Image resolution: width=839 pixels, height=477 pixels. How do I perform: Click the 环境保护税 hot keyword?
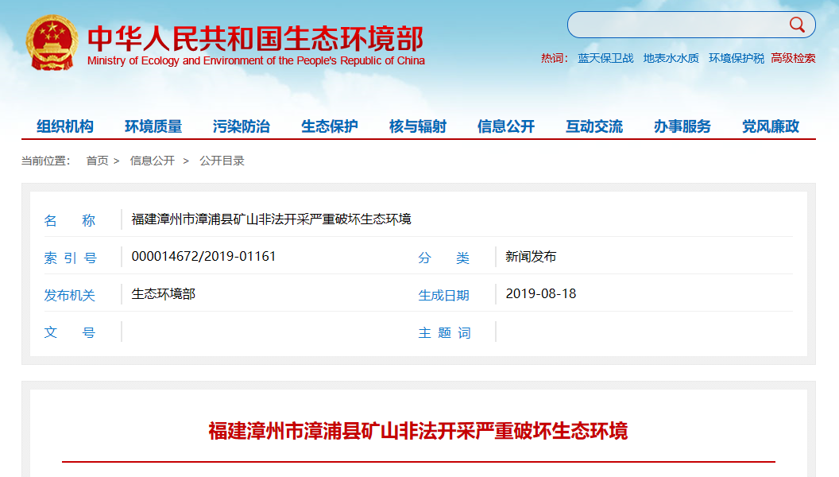pos(737,58)
